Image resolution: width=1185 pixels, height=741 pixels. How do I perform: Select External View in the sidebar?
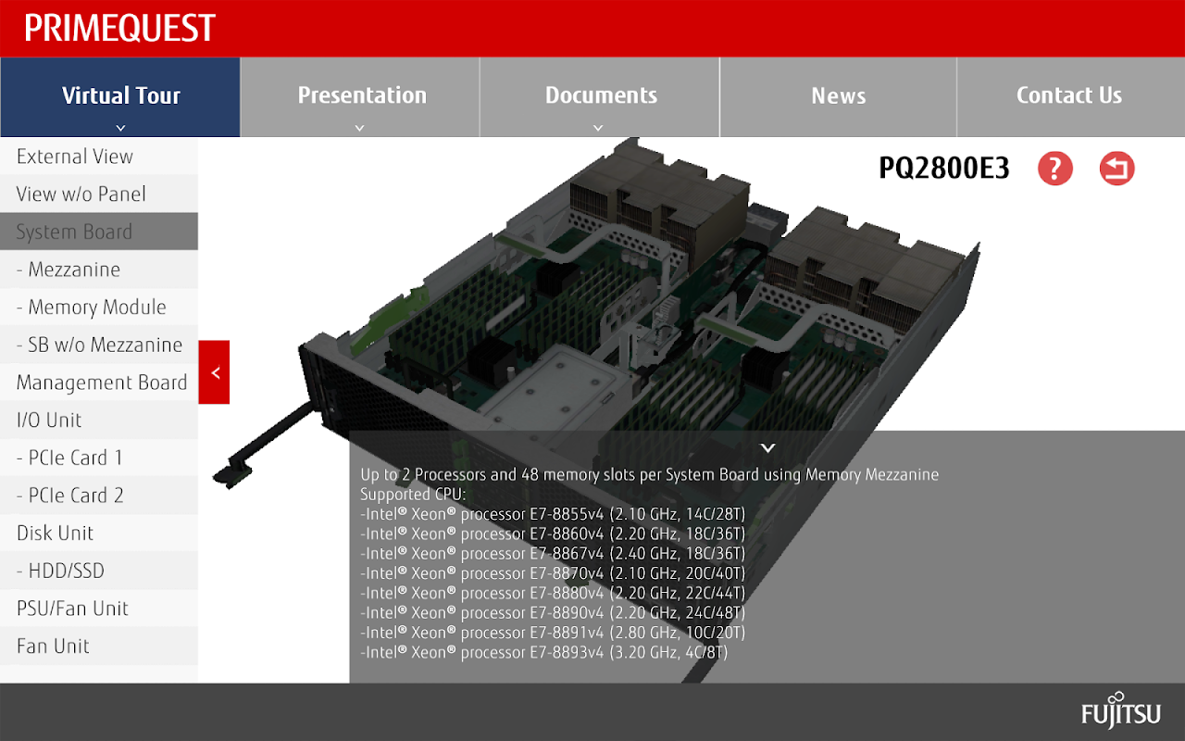tap(99, 157)
